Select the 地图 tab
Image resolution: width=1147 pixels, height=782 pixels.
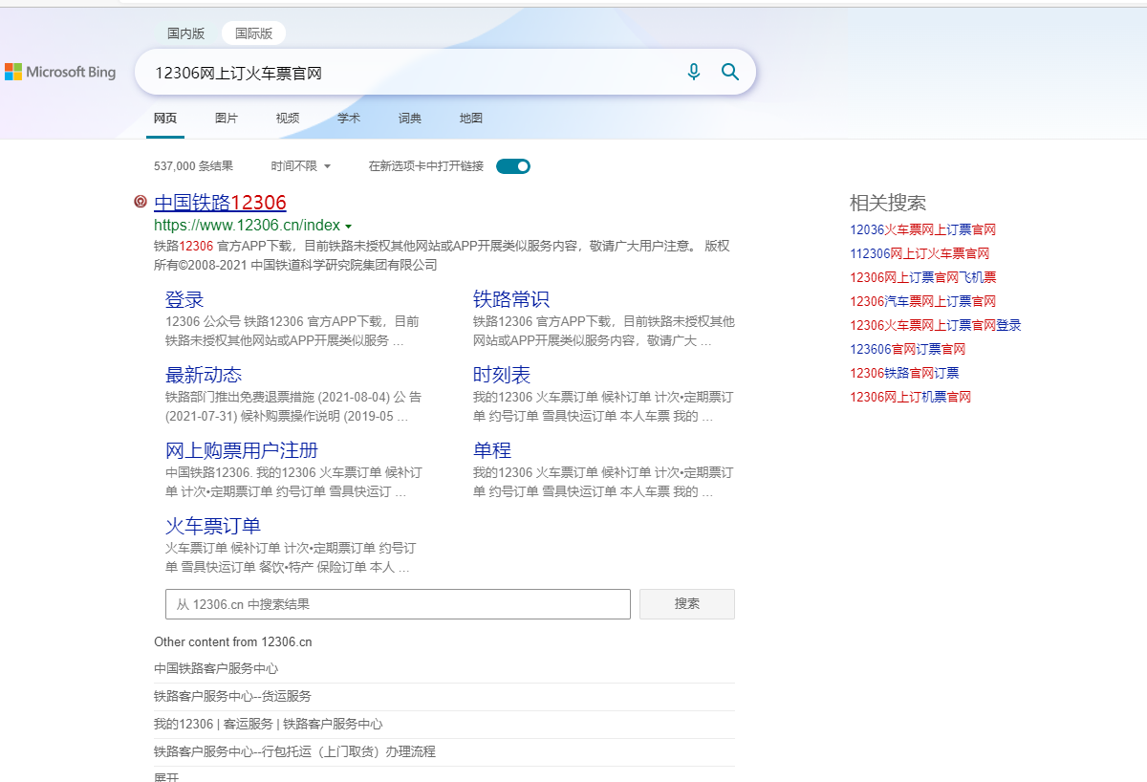(471, 119)
